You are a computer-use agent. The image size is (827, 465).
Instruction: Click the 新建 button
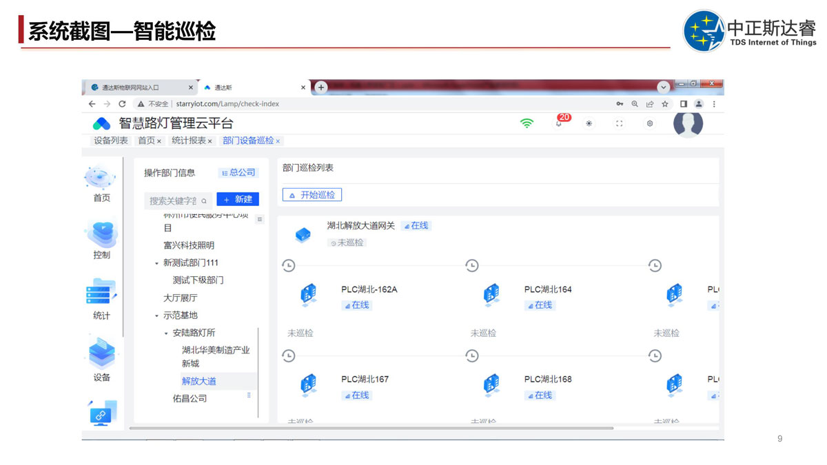238,199
